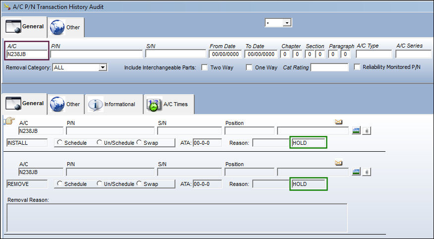Click HOLD field in REMOVE record
The width and height of the screenshot is (434, 239).
pyautogui.click(x=308, y=184)
